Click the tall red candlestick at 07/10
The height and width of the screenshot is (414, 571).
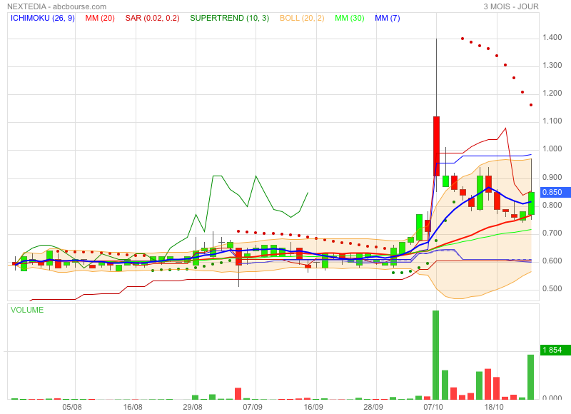(x=436, y=146)
